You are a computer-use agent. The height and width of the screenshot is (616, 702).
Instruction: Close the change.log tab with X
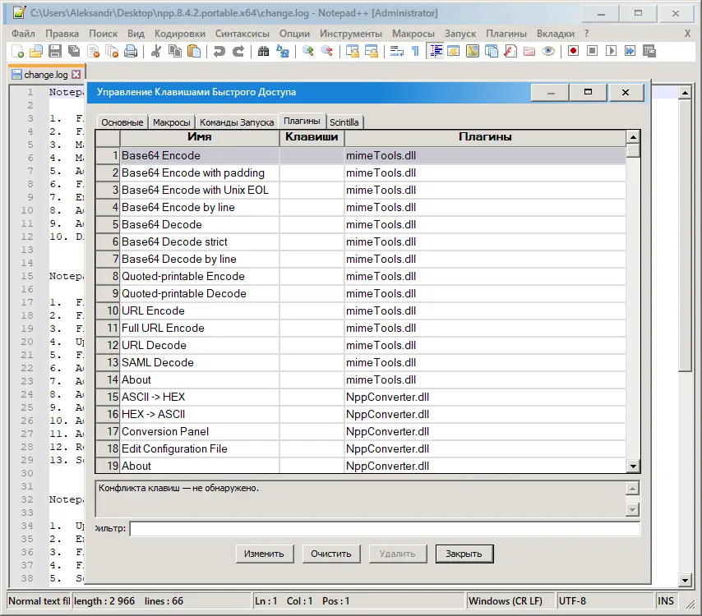point(76,74)
